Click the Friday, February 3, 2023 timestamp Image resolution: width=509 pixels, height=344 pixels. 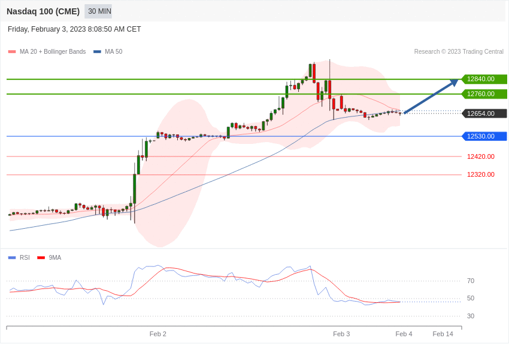pyautogui.click(x=74, y=29)
